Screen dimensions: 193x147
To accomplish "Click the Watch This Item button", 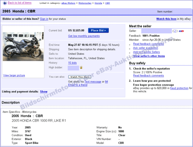I will [80, 77].
